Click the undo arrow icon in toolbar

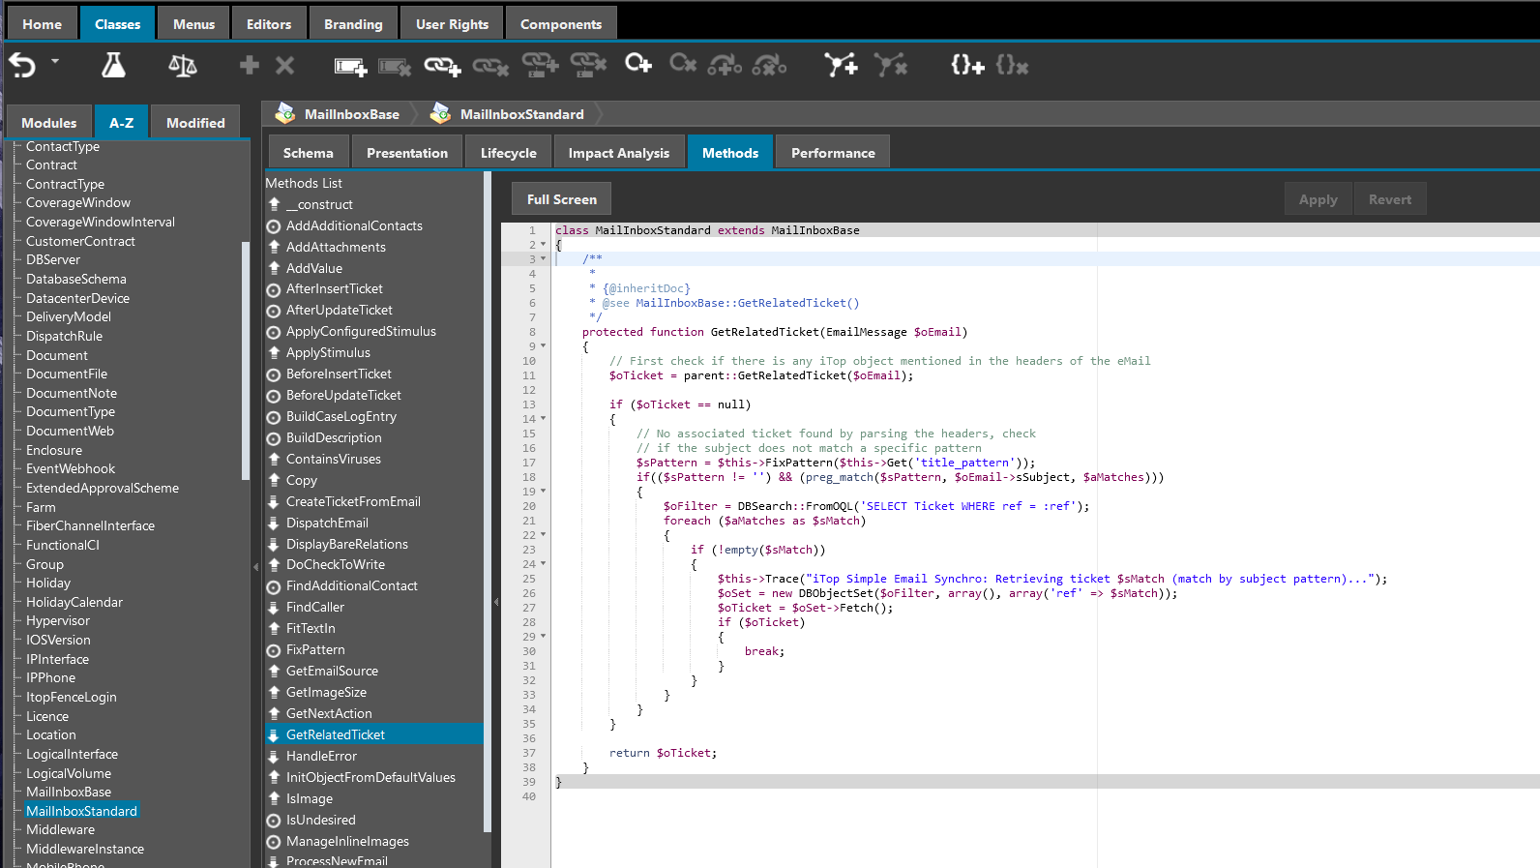tap(22, 66)
